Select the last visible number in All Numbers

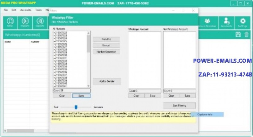click(60, 86)
